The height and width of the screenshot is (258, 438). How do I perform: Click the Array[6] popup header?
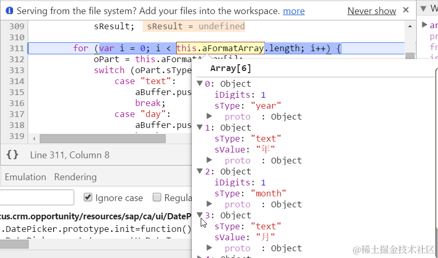230,68
